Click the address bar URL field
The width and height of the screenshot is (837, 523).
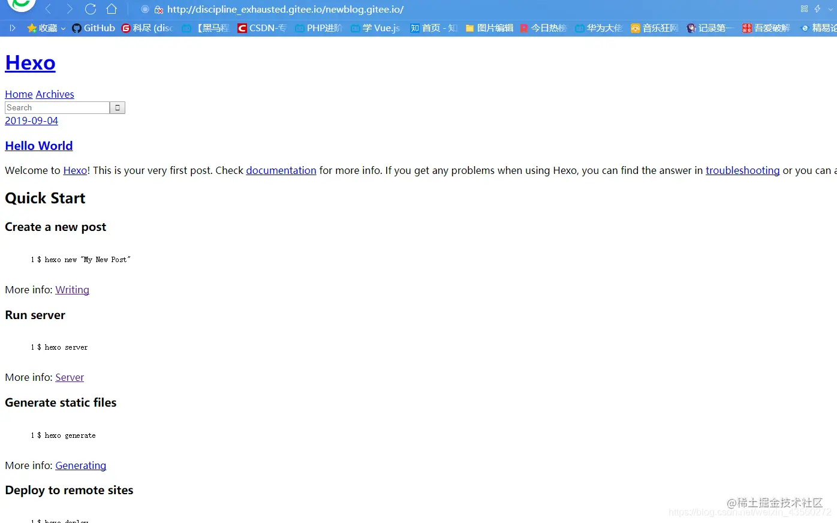coord(285,10)
